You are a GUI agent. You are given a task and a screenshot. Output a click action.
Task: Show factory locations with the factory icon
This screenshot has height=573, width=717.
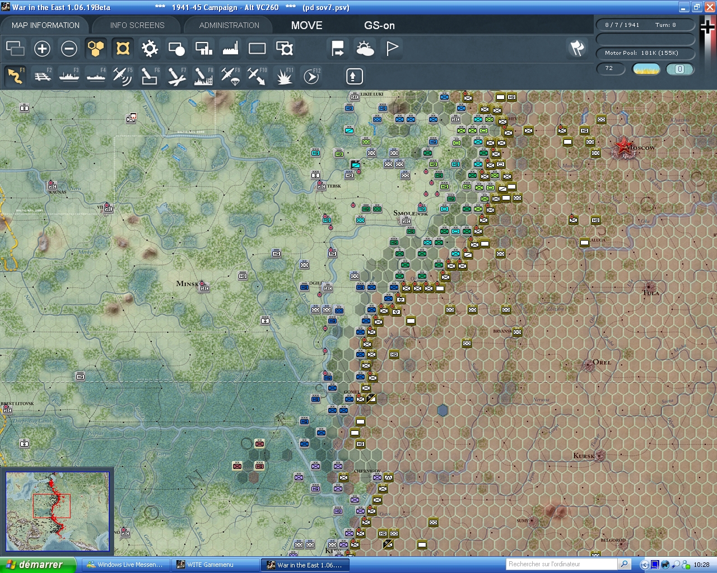coord(230,49)
